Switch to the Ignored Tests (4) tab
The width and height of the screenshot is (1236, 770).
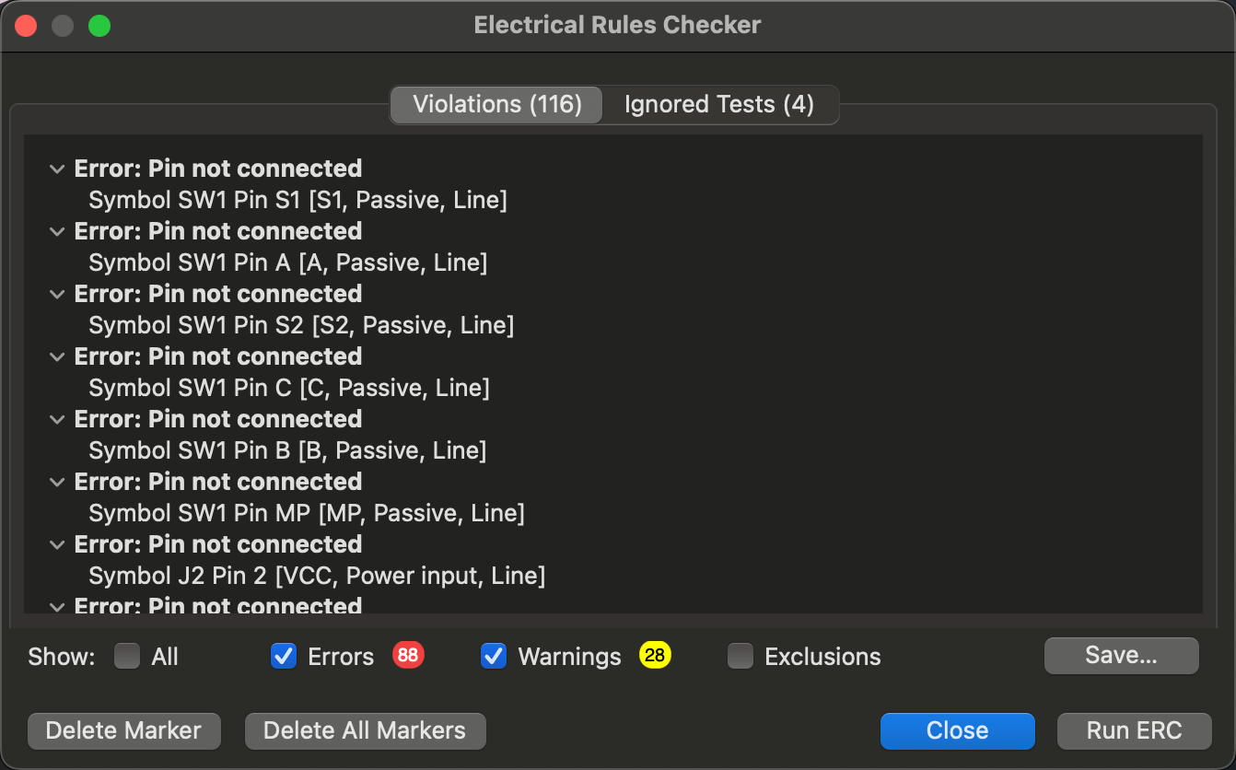click(719, 104)
